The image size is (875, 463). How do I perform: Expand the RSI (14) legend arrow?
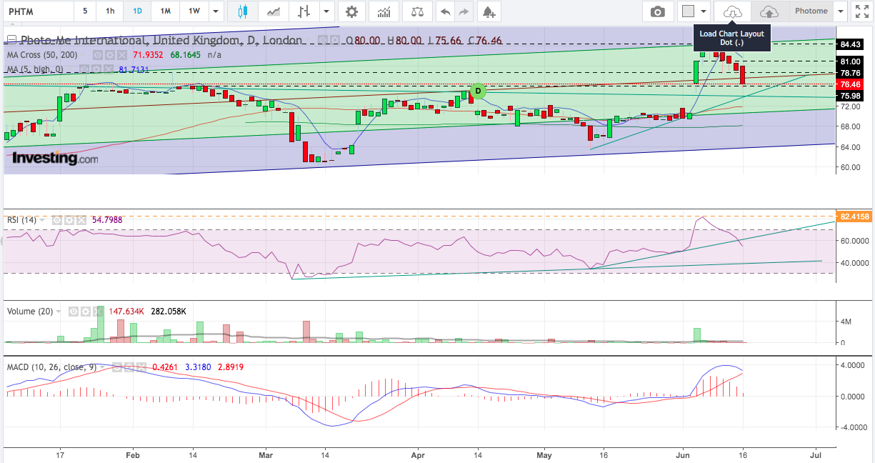[43, 220]
